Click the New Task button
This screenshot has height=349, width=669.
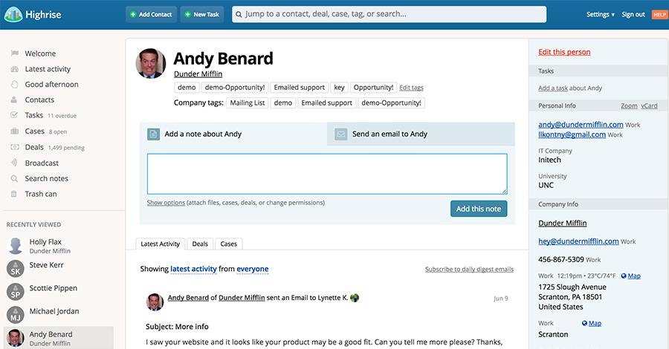tap(201, 15)
